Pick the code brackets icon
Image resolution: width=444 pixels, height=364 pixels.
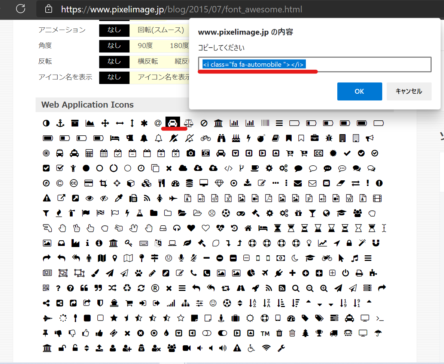coord(228,168)
